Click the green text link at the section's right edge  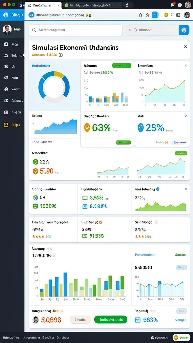181,255
